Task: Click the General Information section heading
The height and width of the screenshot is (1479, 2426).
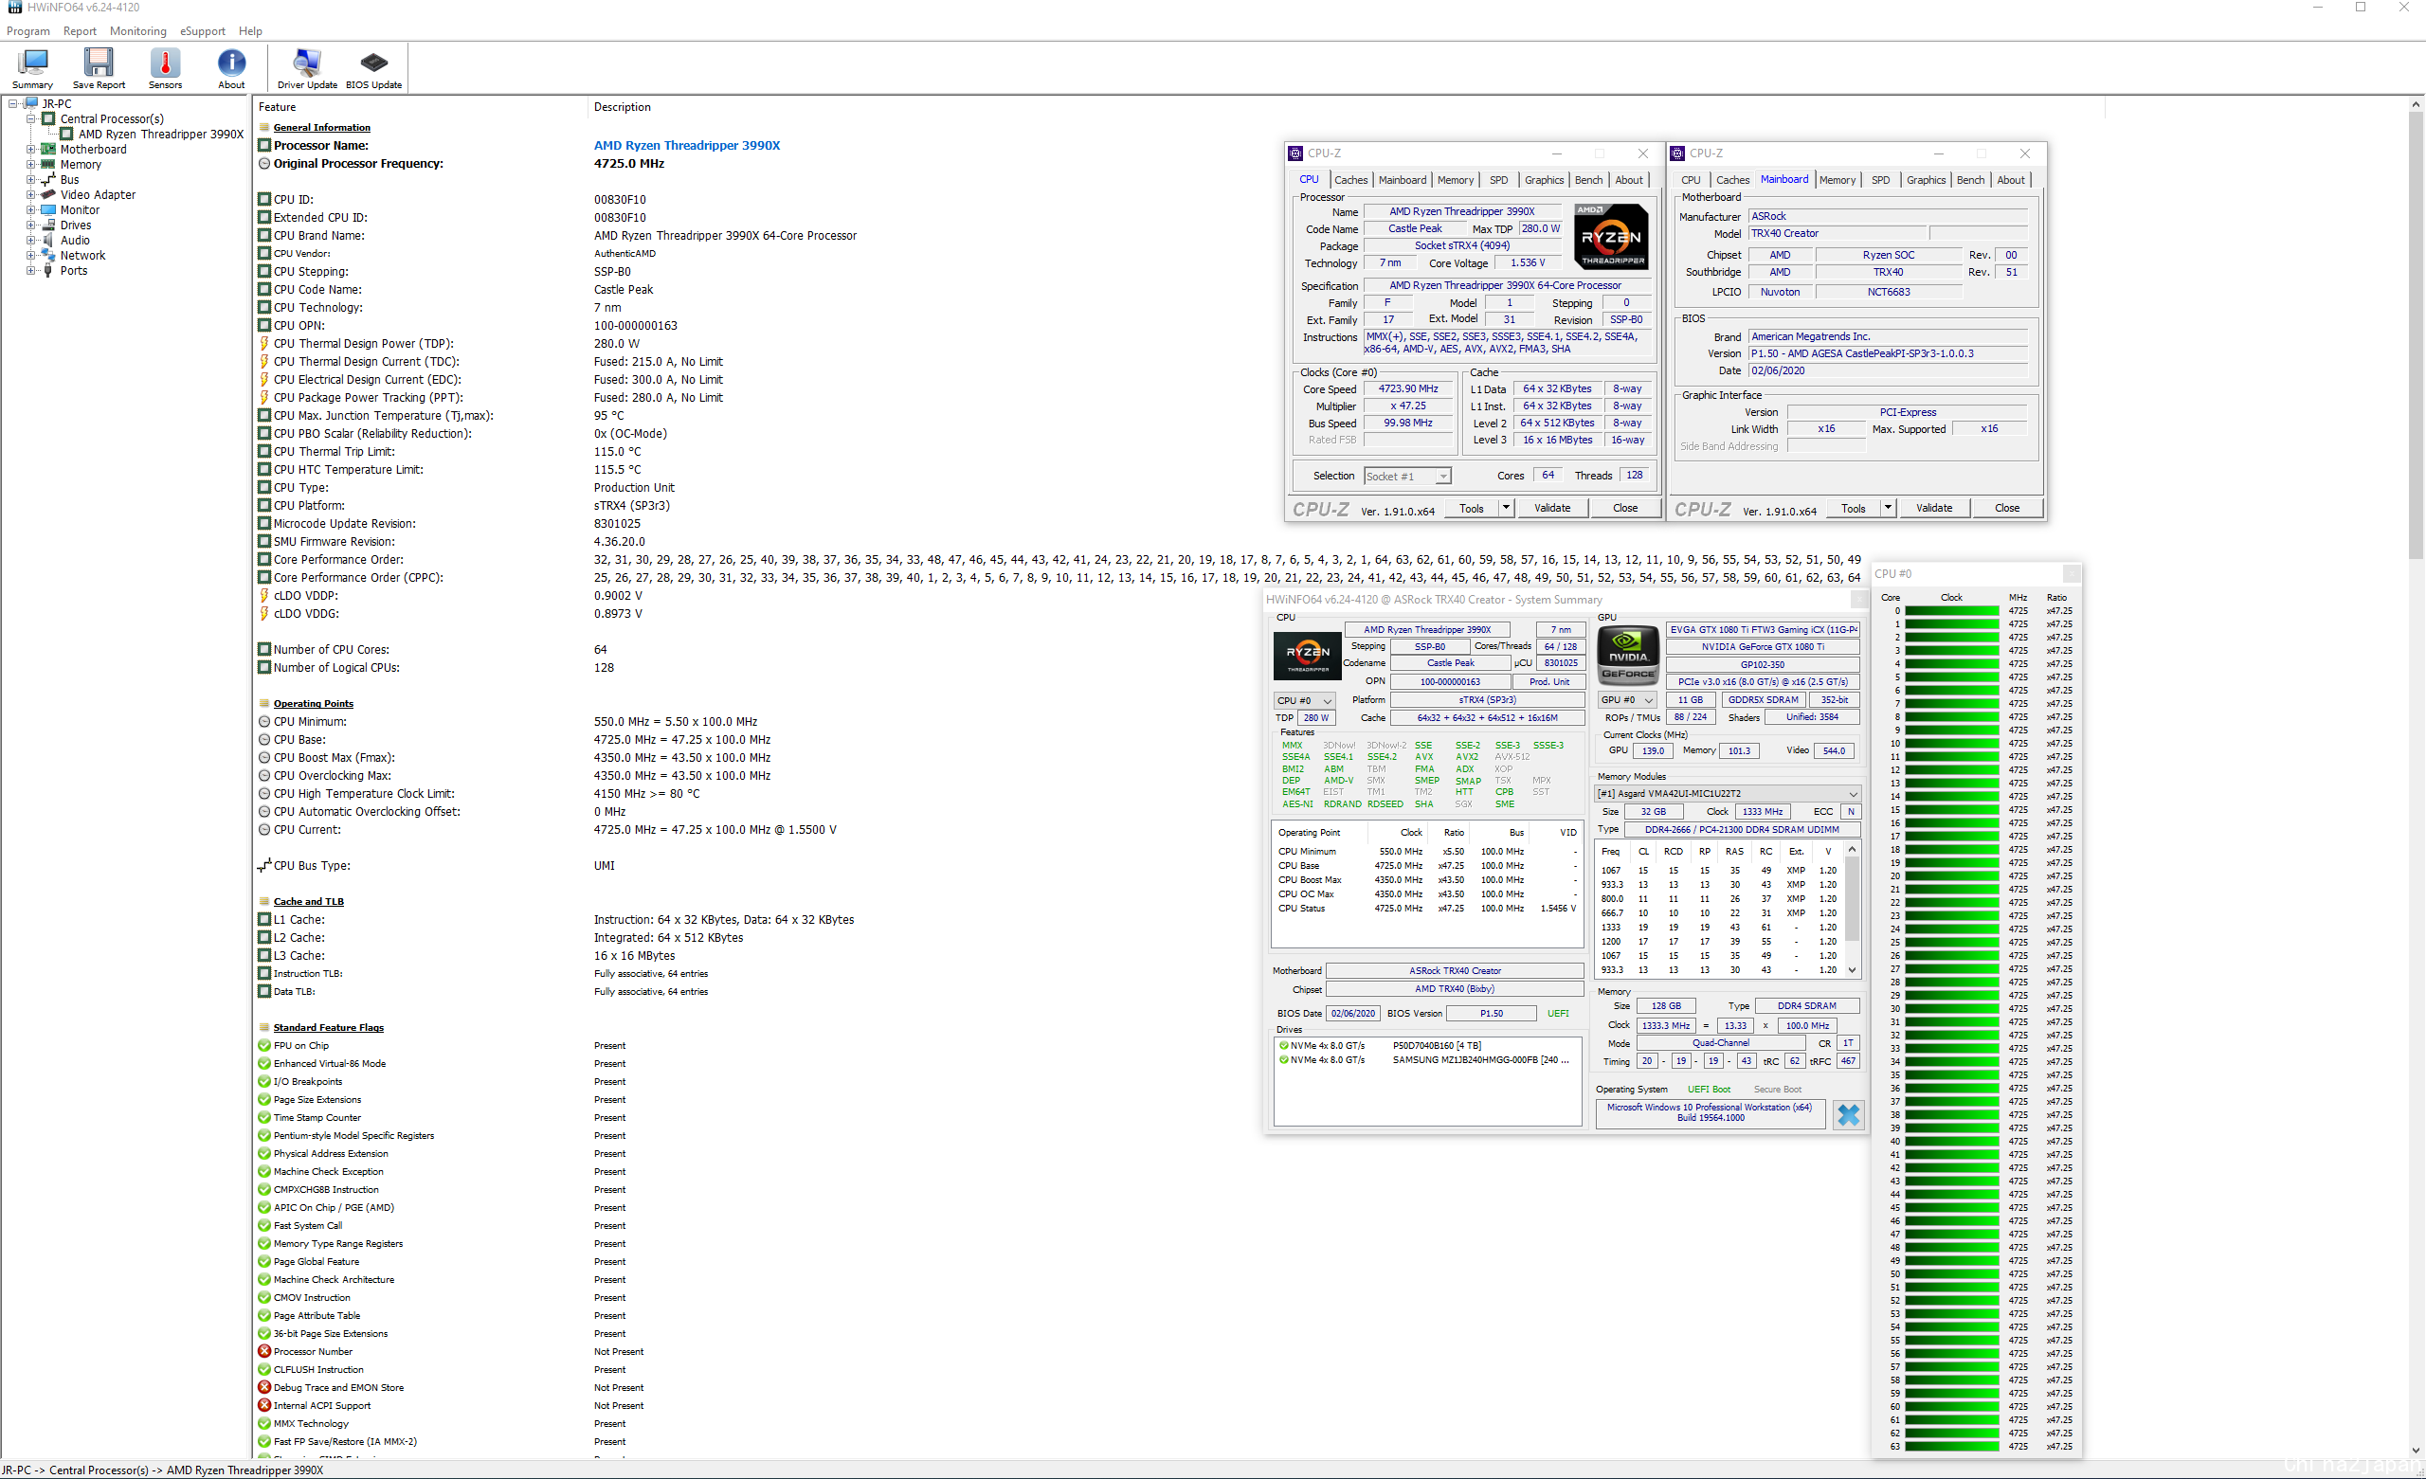Action: 322,128
